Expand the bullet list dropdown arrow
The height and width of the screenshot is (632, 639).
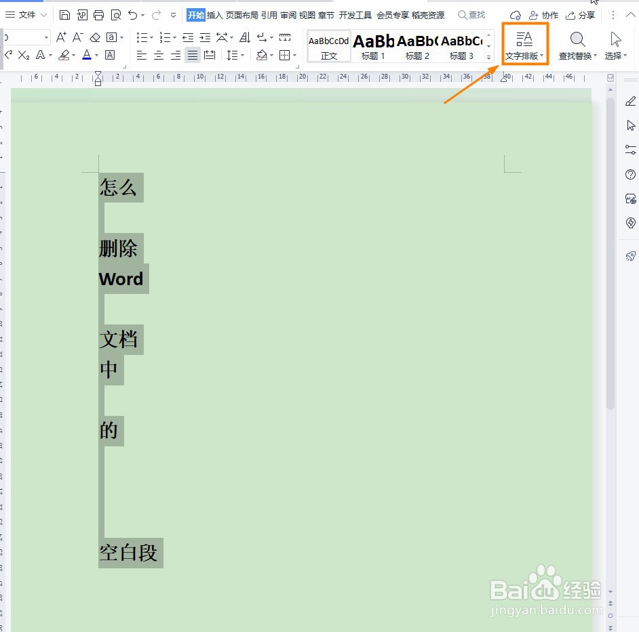[x=151, y=38]
